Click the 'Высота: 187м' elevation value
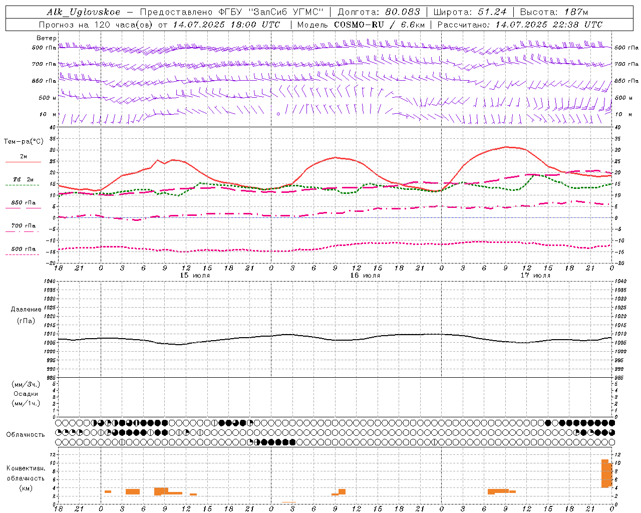The image size is (641, 513). (x=555, y=12)
